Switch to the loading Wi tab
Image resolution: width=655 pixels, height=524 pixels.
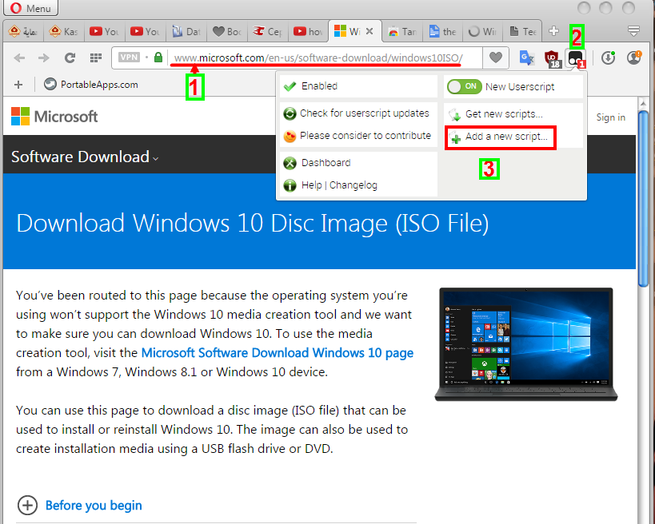[x=483, y=31]
